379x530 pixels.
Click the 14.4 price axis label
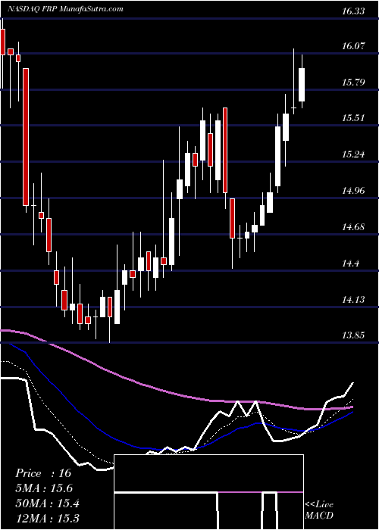(x=350, y=263)
